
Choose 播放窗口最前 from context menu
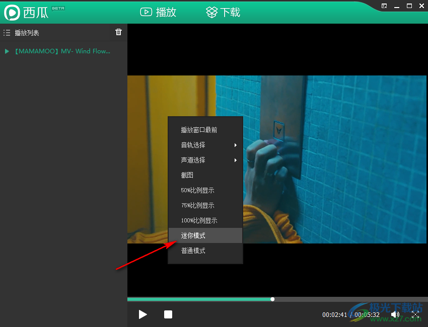coord(205,130)
